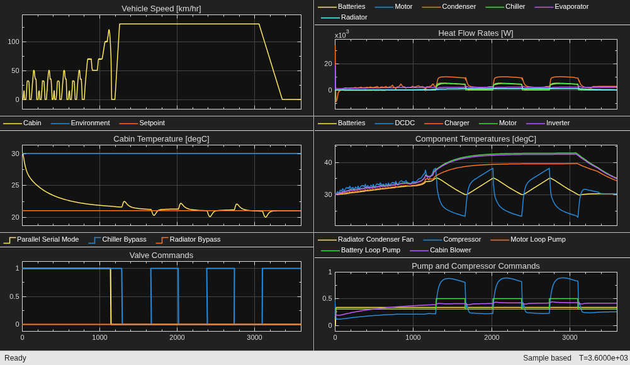Click the DCDC legend entry

click(x=395, y=123)
